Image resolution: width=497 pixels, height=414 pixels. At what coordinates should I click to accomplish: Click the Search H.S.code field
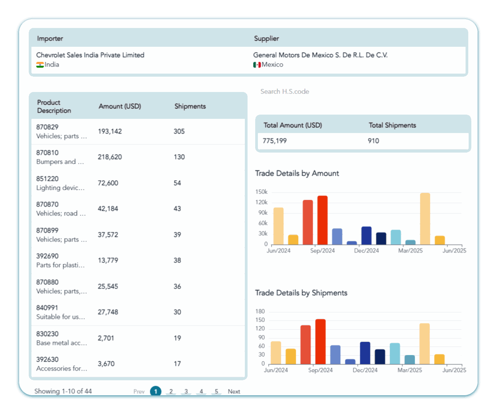tap(285, 92)
